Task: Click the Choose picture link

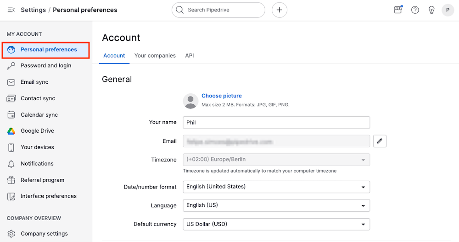Action: coord(222,96)
